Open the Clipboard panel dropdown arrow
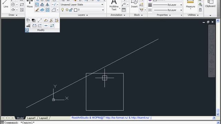221x124 pixels. (210, 15)
